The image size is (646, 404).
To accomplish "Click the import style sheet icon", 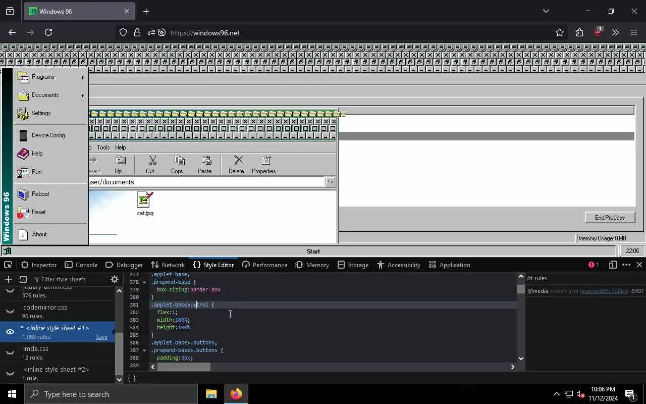I will tap(23, 279).
